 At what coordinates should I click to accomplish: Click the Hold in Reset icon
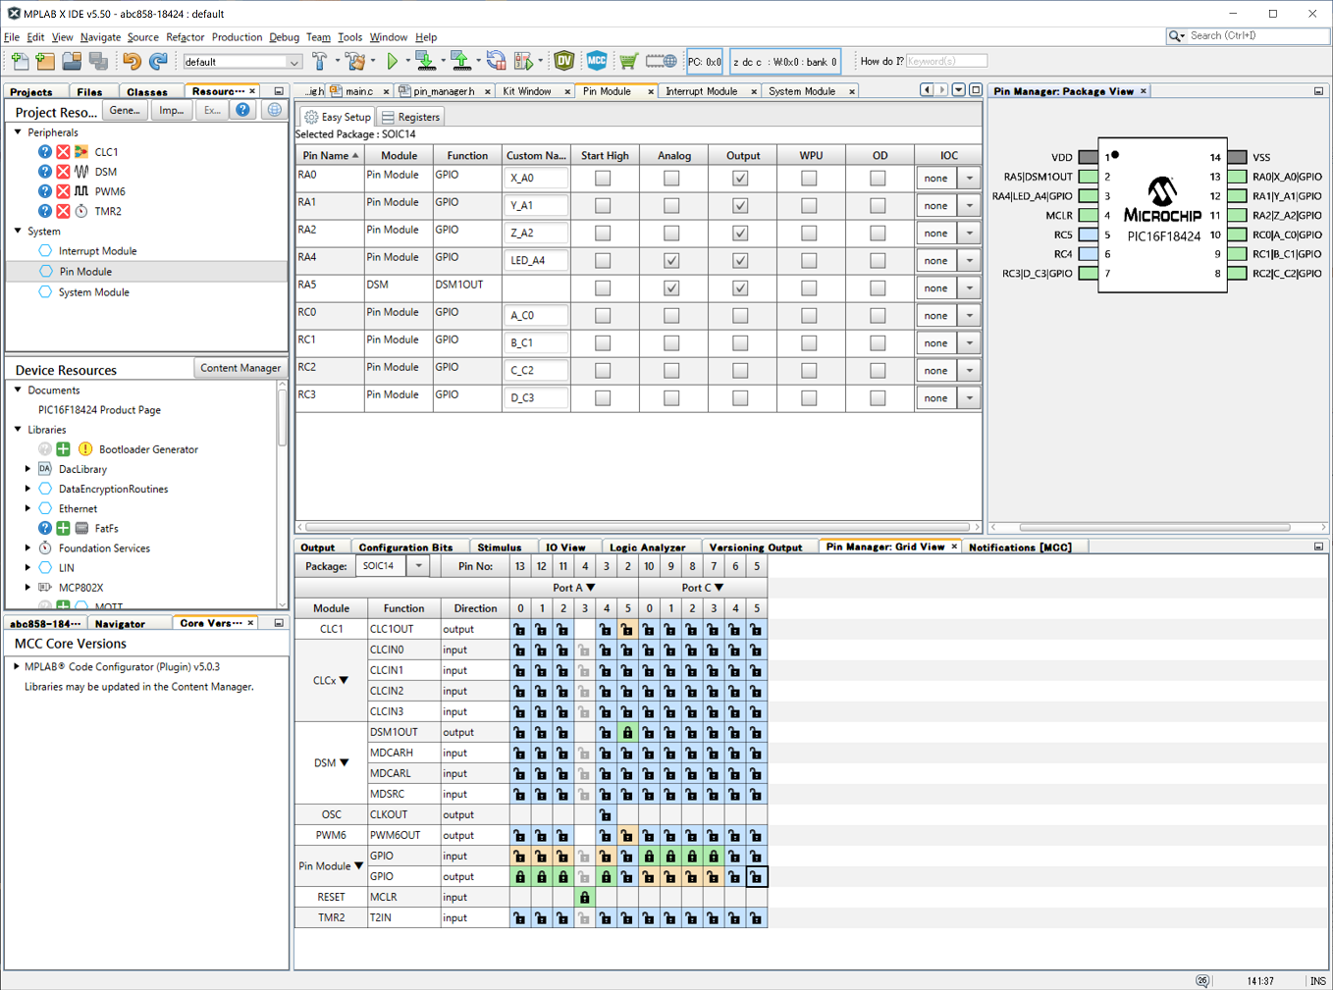496,61
